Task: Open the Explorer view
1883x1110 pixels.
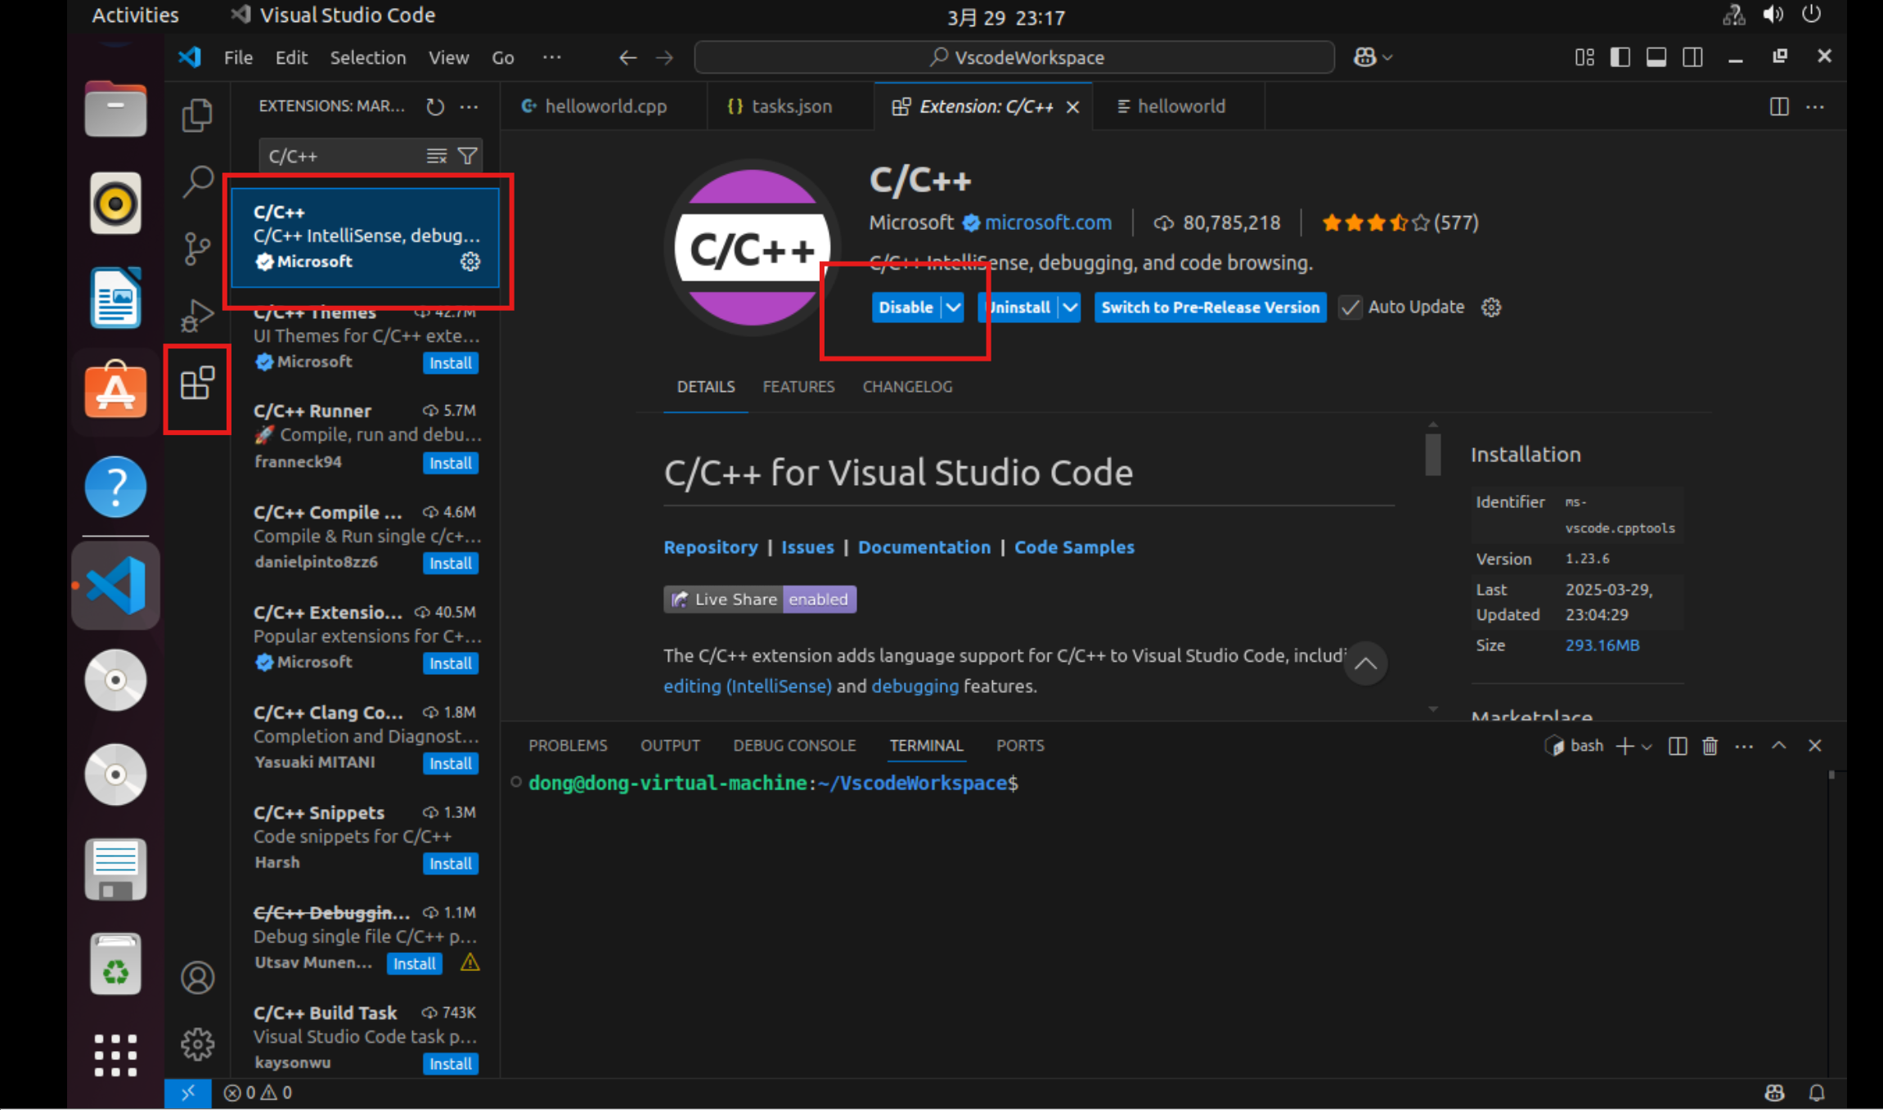Action: pyautogui.click(x=196, y=115)
